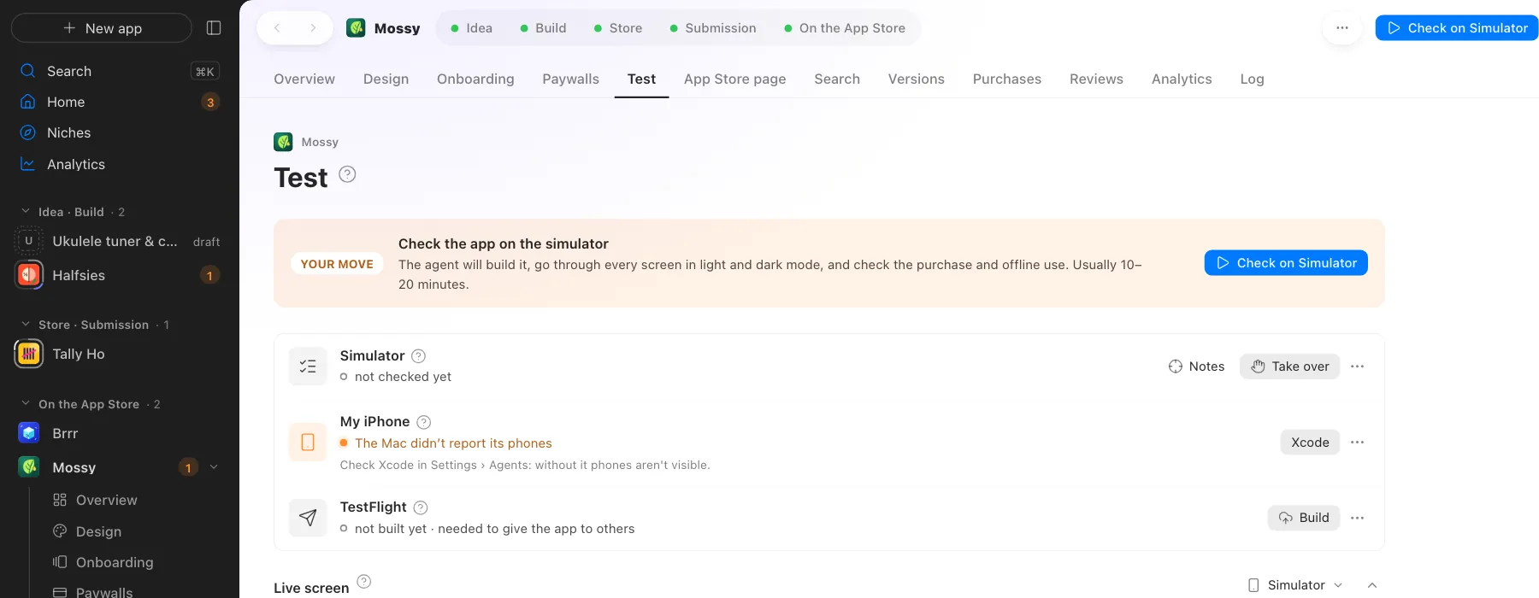Screen dimensions: 1539x598
Task: Open more options for TestFlight row
Action: coord(1357,518)
